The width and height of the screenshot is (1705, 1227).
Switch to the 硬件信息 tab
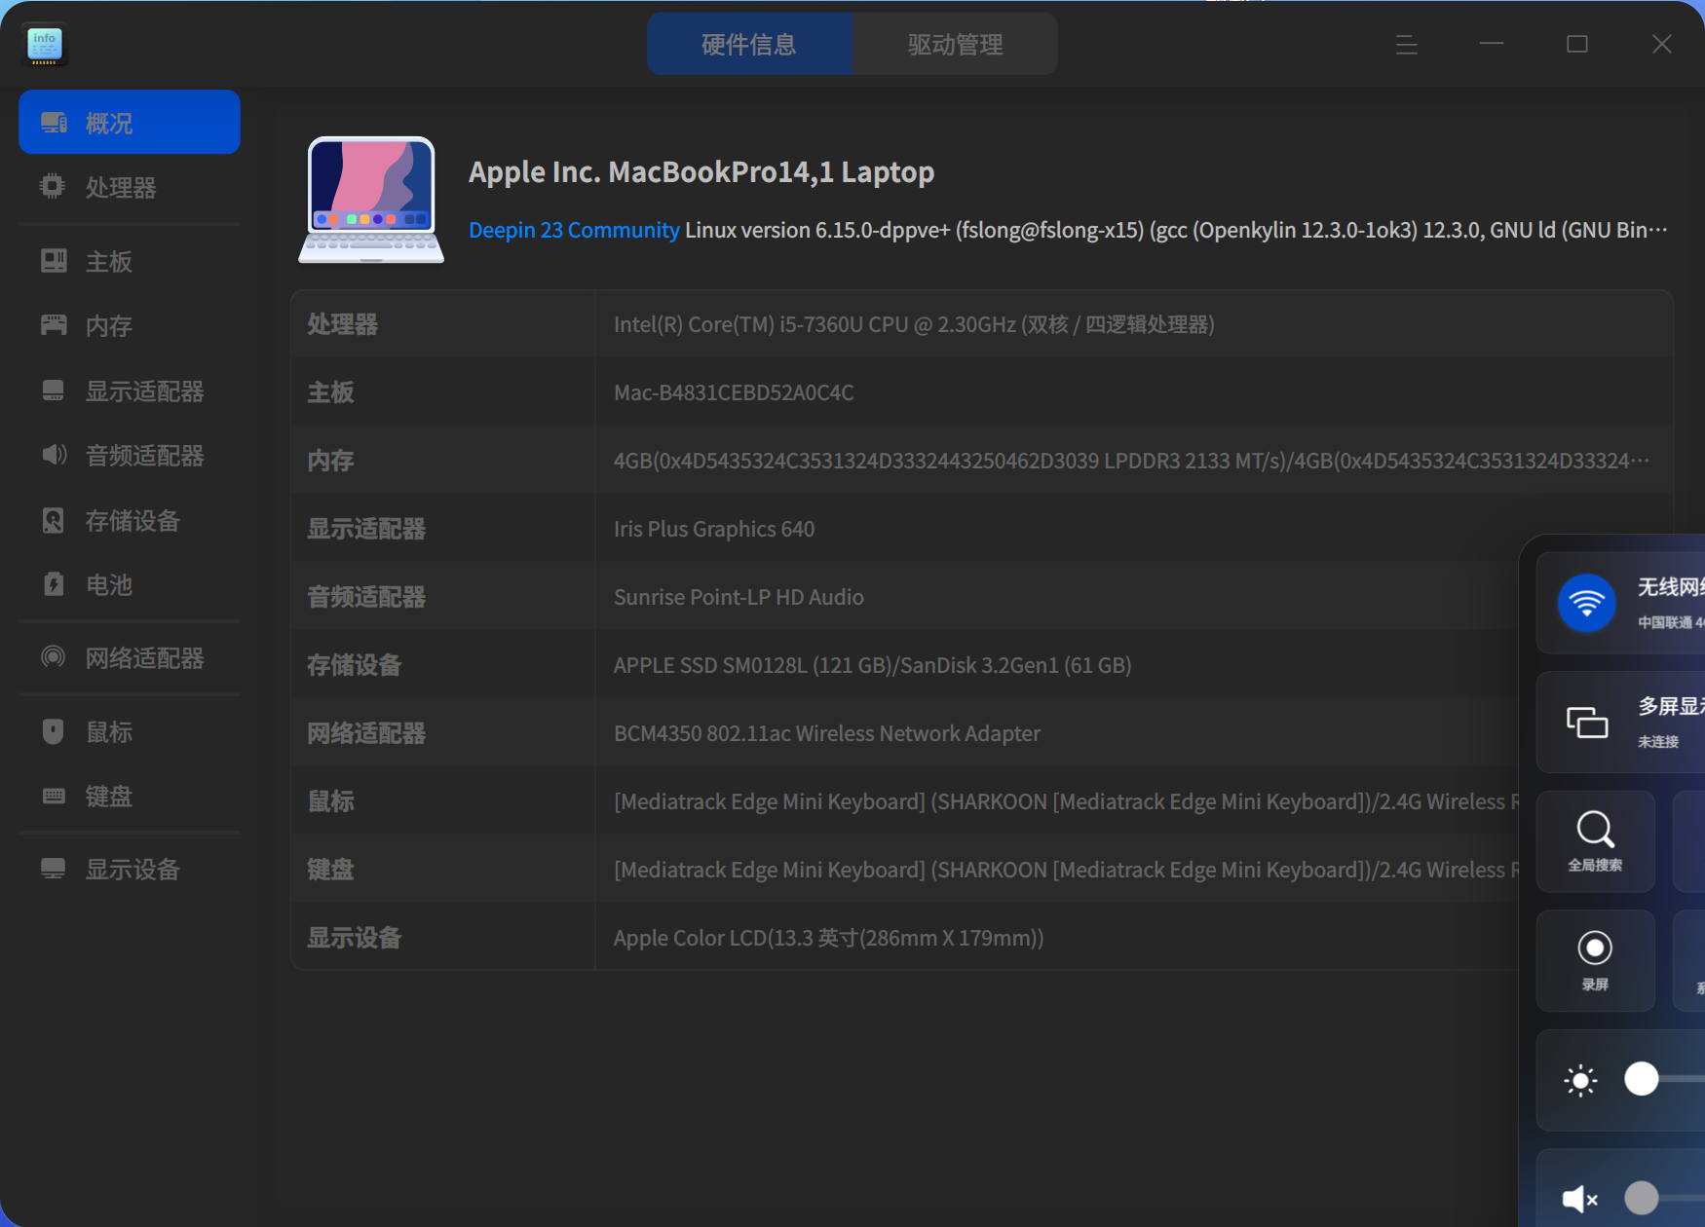(749, 44)
